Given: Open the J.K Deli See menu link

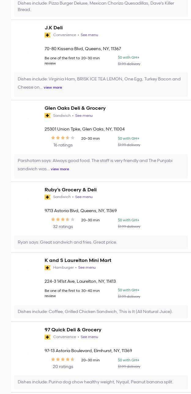Looking at the screenshot, I should [89, 35].
